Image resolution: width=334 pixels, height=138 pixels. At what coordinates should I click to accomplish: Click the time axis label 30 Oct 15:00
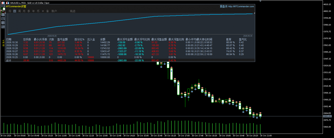[143, 136]
